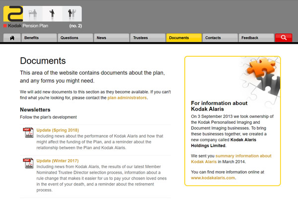Screen dimensions: 298x199
Task: Click PDF icon beside Update (Spring 2018)
Action: click(28, 132)
